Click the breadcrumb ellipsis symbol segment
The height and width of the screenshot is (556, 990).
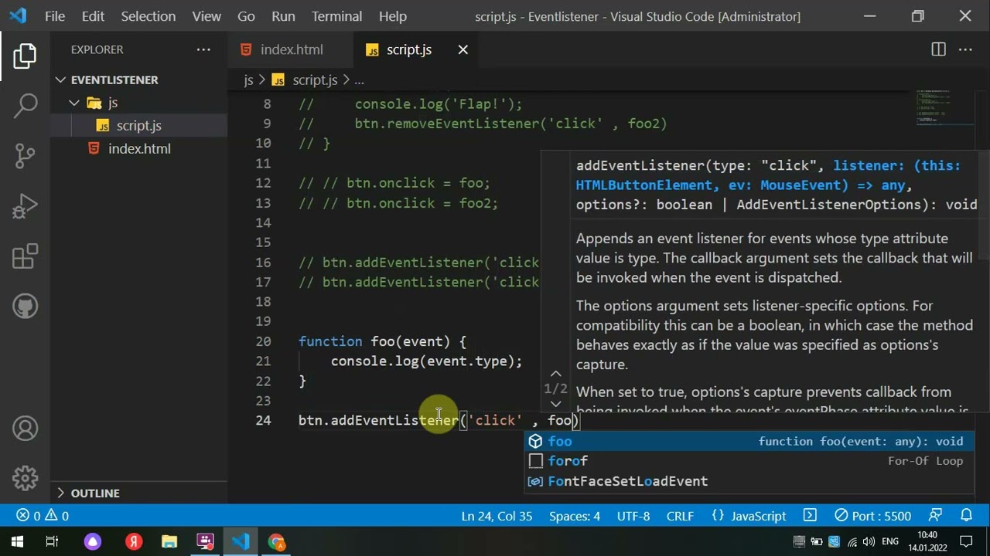coord(359,80)
